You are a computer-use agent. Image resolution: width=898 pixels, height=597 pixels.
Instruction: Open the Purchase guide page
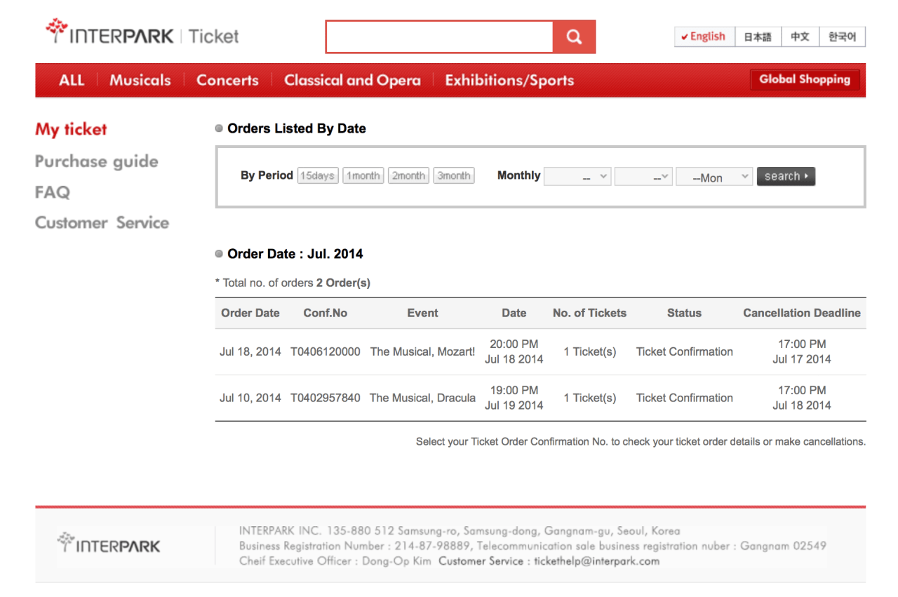96,161
